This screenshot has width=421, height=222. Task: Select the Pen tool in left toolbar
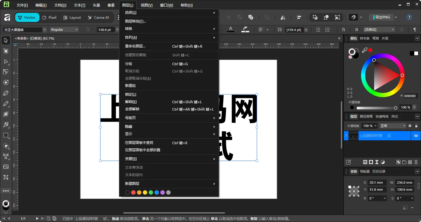click(x=6, y=93)
